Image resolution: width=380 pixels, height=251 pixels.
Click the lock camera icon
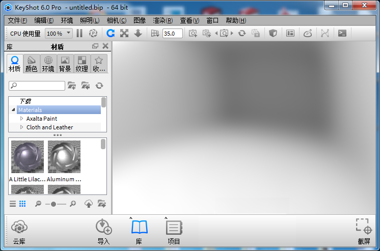click(x=256, y=33)
